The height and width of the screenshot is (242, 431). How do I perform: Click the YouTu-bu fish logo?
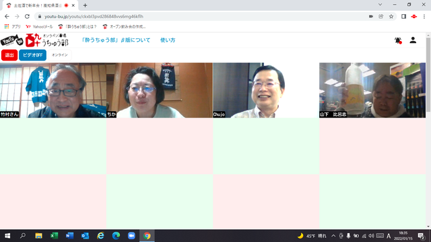[x=12, y=40]
